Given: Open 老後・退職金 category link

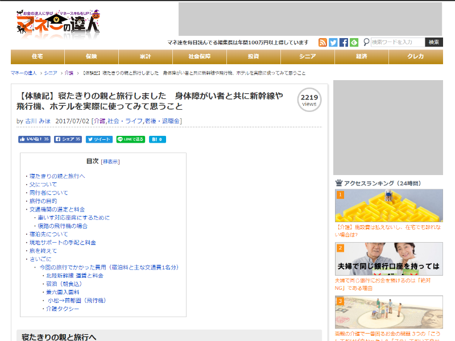Looking at the screenshot, I should tap(162, 121).
